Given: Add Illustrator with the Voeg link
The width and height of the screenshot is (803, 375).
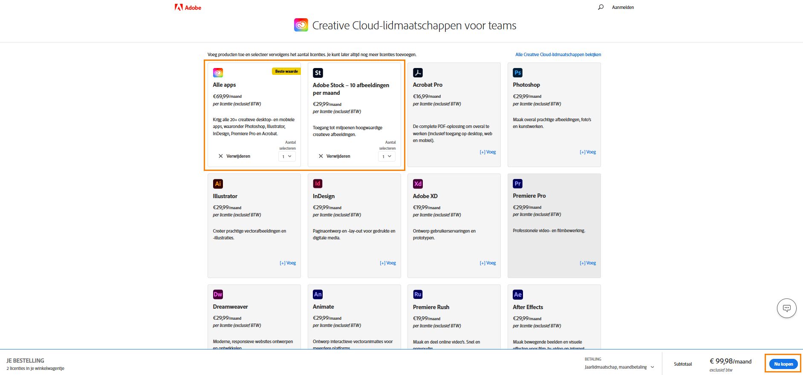Looking at the screenshot, I should click(x=288, y=263).
